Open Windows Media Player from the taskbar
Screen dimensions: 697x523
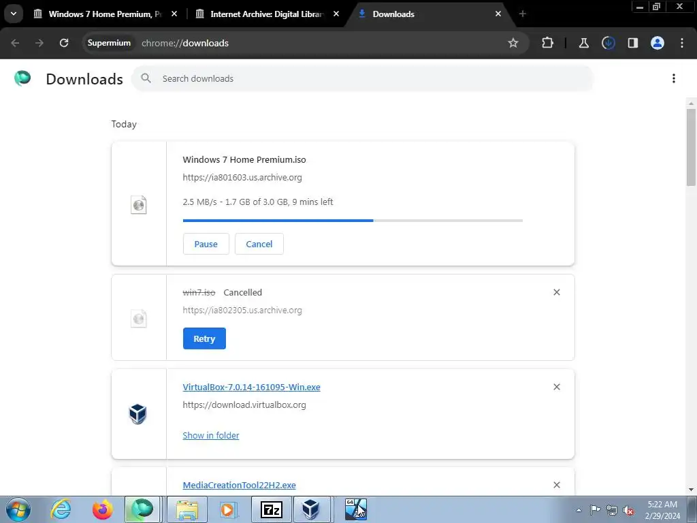(229, 509)
